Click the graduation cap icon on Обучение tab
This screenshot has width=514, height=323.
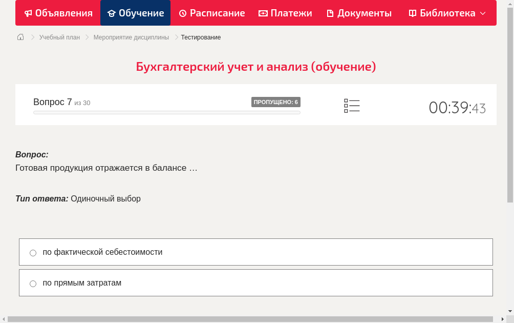(113, 13)
